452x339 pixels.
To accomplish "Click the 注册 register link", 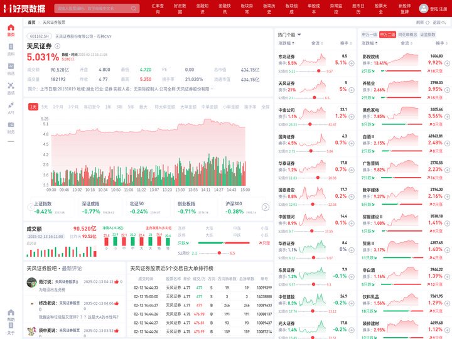I will 443,9.
